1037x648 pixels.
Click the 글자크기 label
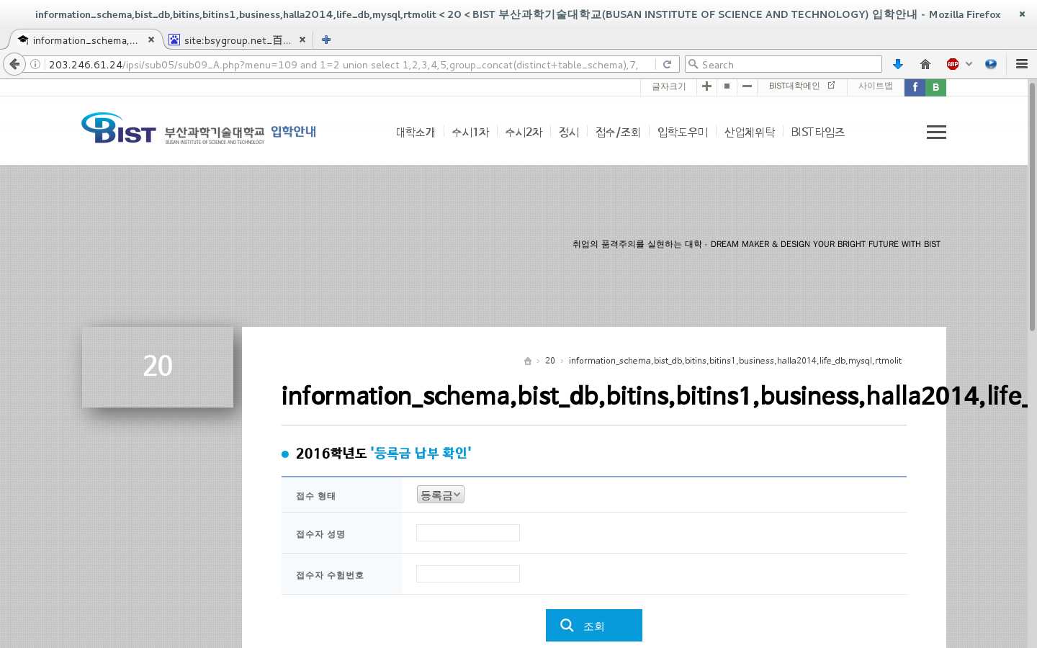pyautogui.click(x=669, y=86)
